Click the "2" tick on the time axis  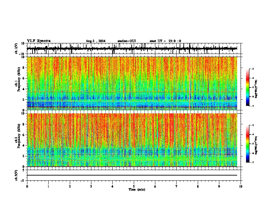click(x=70, y=186)
